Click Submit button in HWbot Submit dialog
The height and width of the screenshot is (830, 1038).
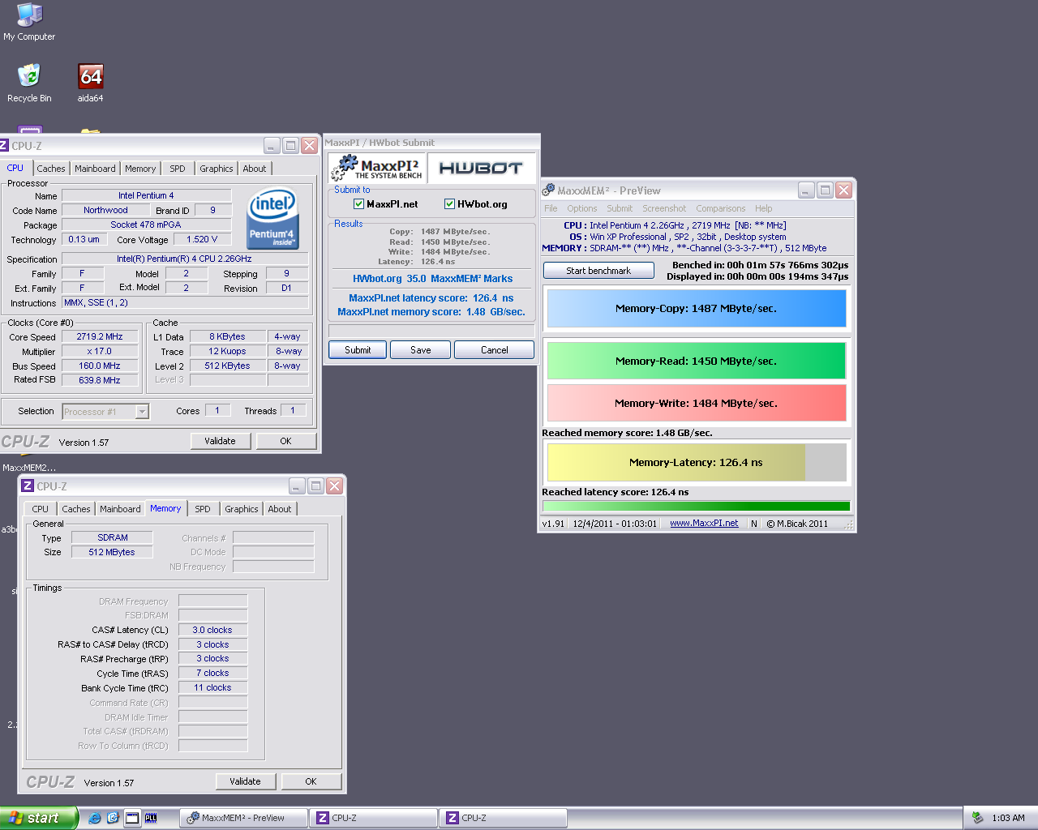click(x=358, y=350)
